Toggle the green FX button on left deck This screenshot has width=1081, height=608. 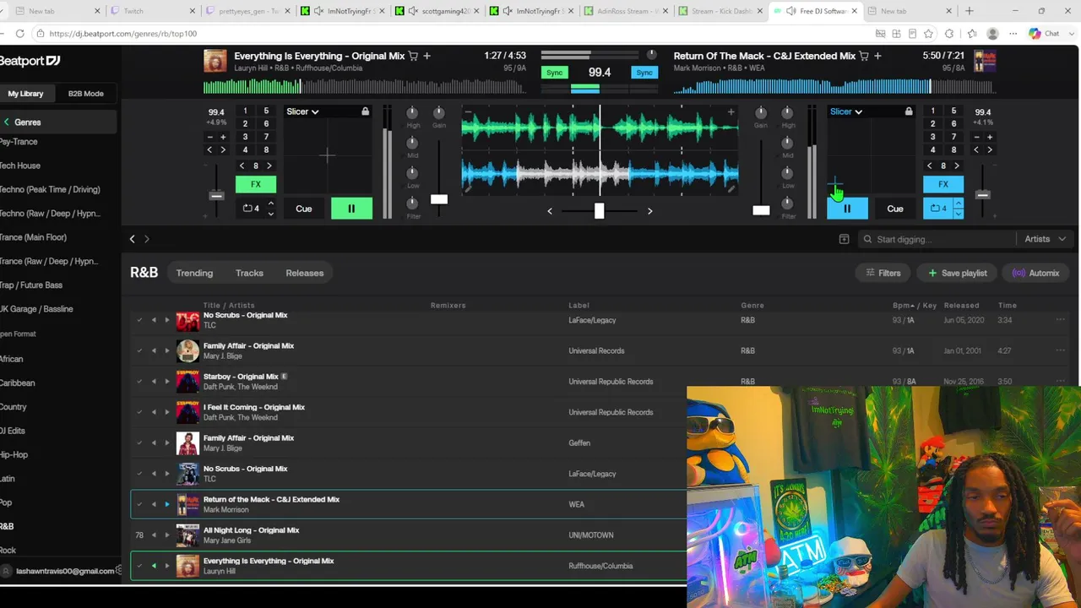pyautogui.click(x=256, y=184)
